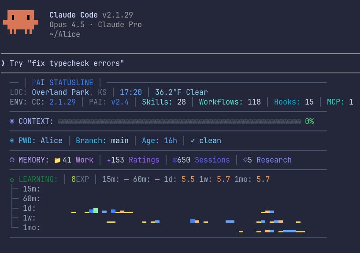Click the "Workflows: 118" entry
This screenshot has height=253, width=360.
tap(230, 102)
